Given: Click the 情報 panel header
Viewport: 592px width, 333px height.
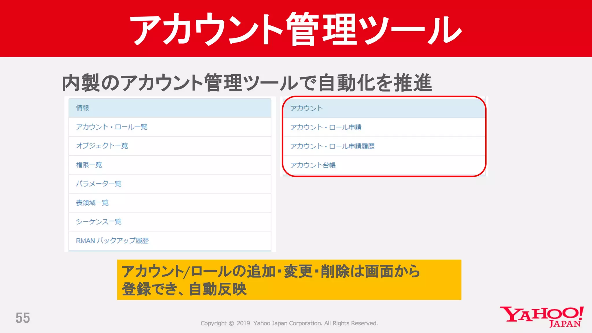Looking at the screenshot, I should tap(170, 108).
